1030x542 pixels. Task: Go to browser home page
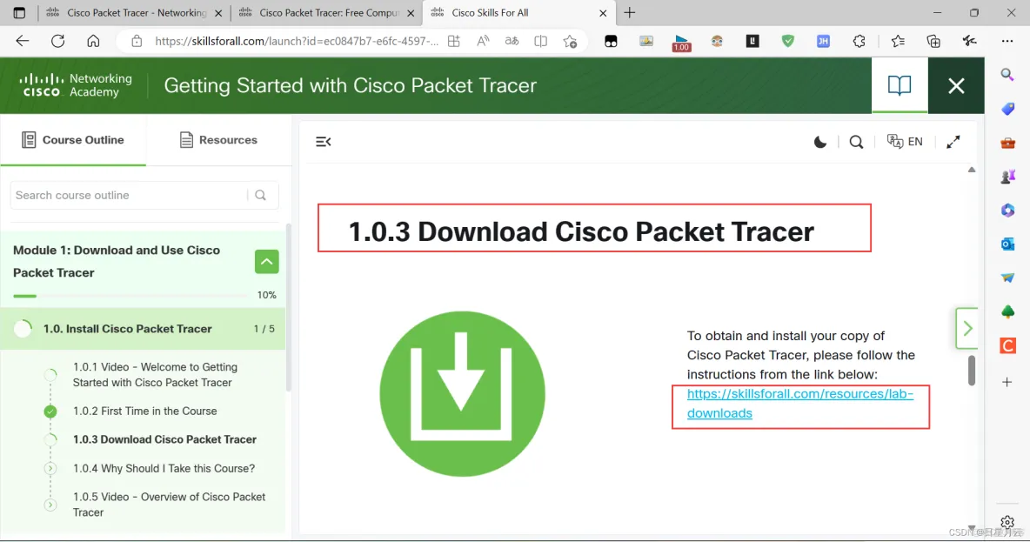pyautogui.click(x=93, y=41)
